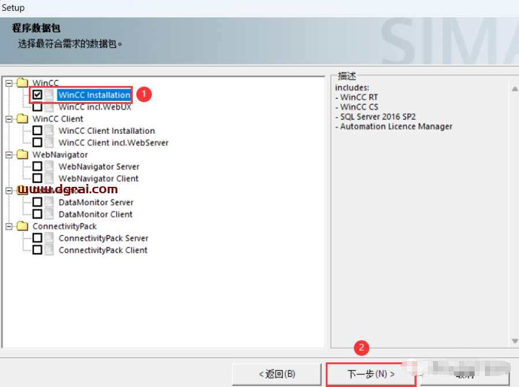Click the ConnectivityPack folder icon
The height and width of the screenshot is (387, 519).
point(23,226)
